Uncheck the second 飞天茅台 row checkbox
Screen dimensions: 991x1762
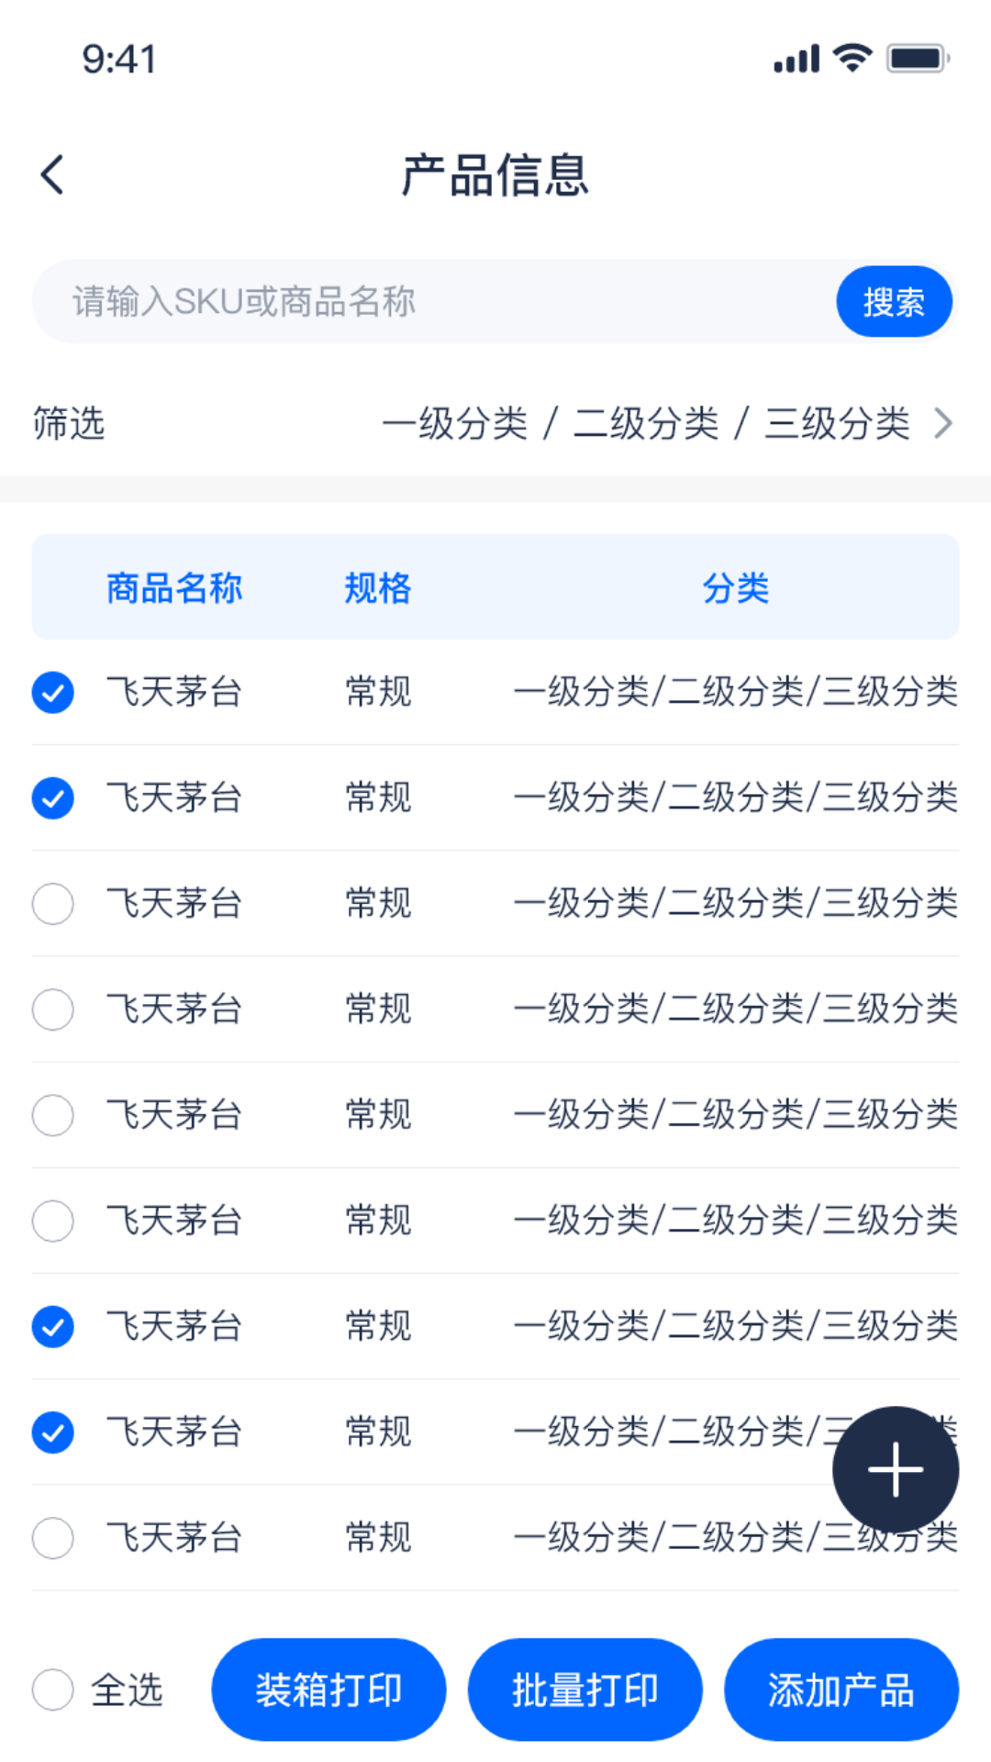click(x=53, y=797)
